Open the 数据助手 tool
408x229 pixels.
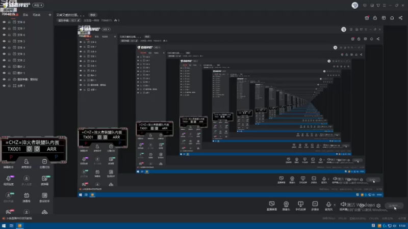point(44,197)
